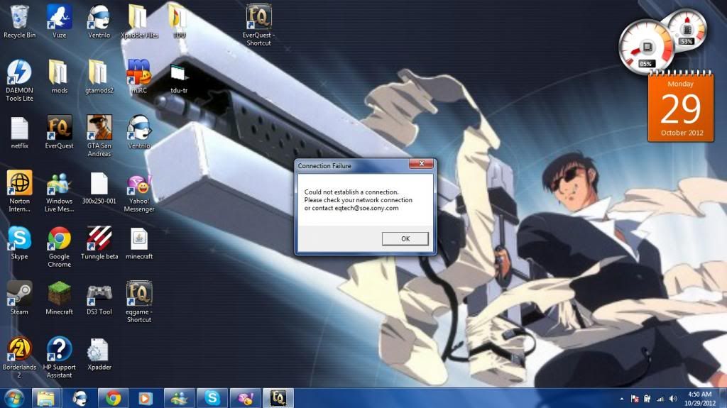The image size is (727, 408).
Task: Select the Borderlands 2 icon
Action: click(x=19, y=358)
